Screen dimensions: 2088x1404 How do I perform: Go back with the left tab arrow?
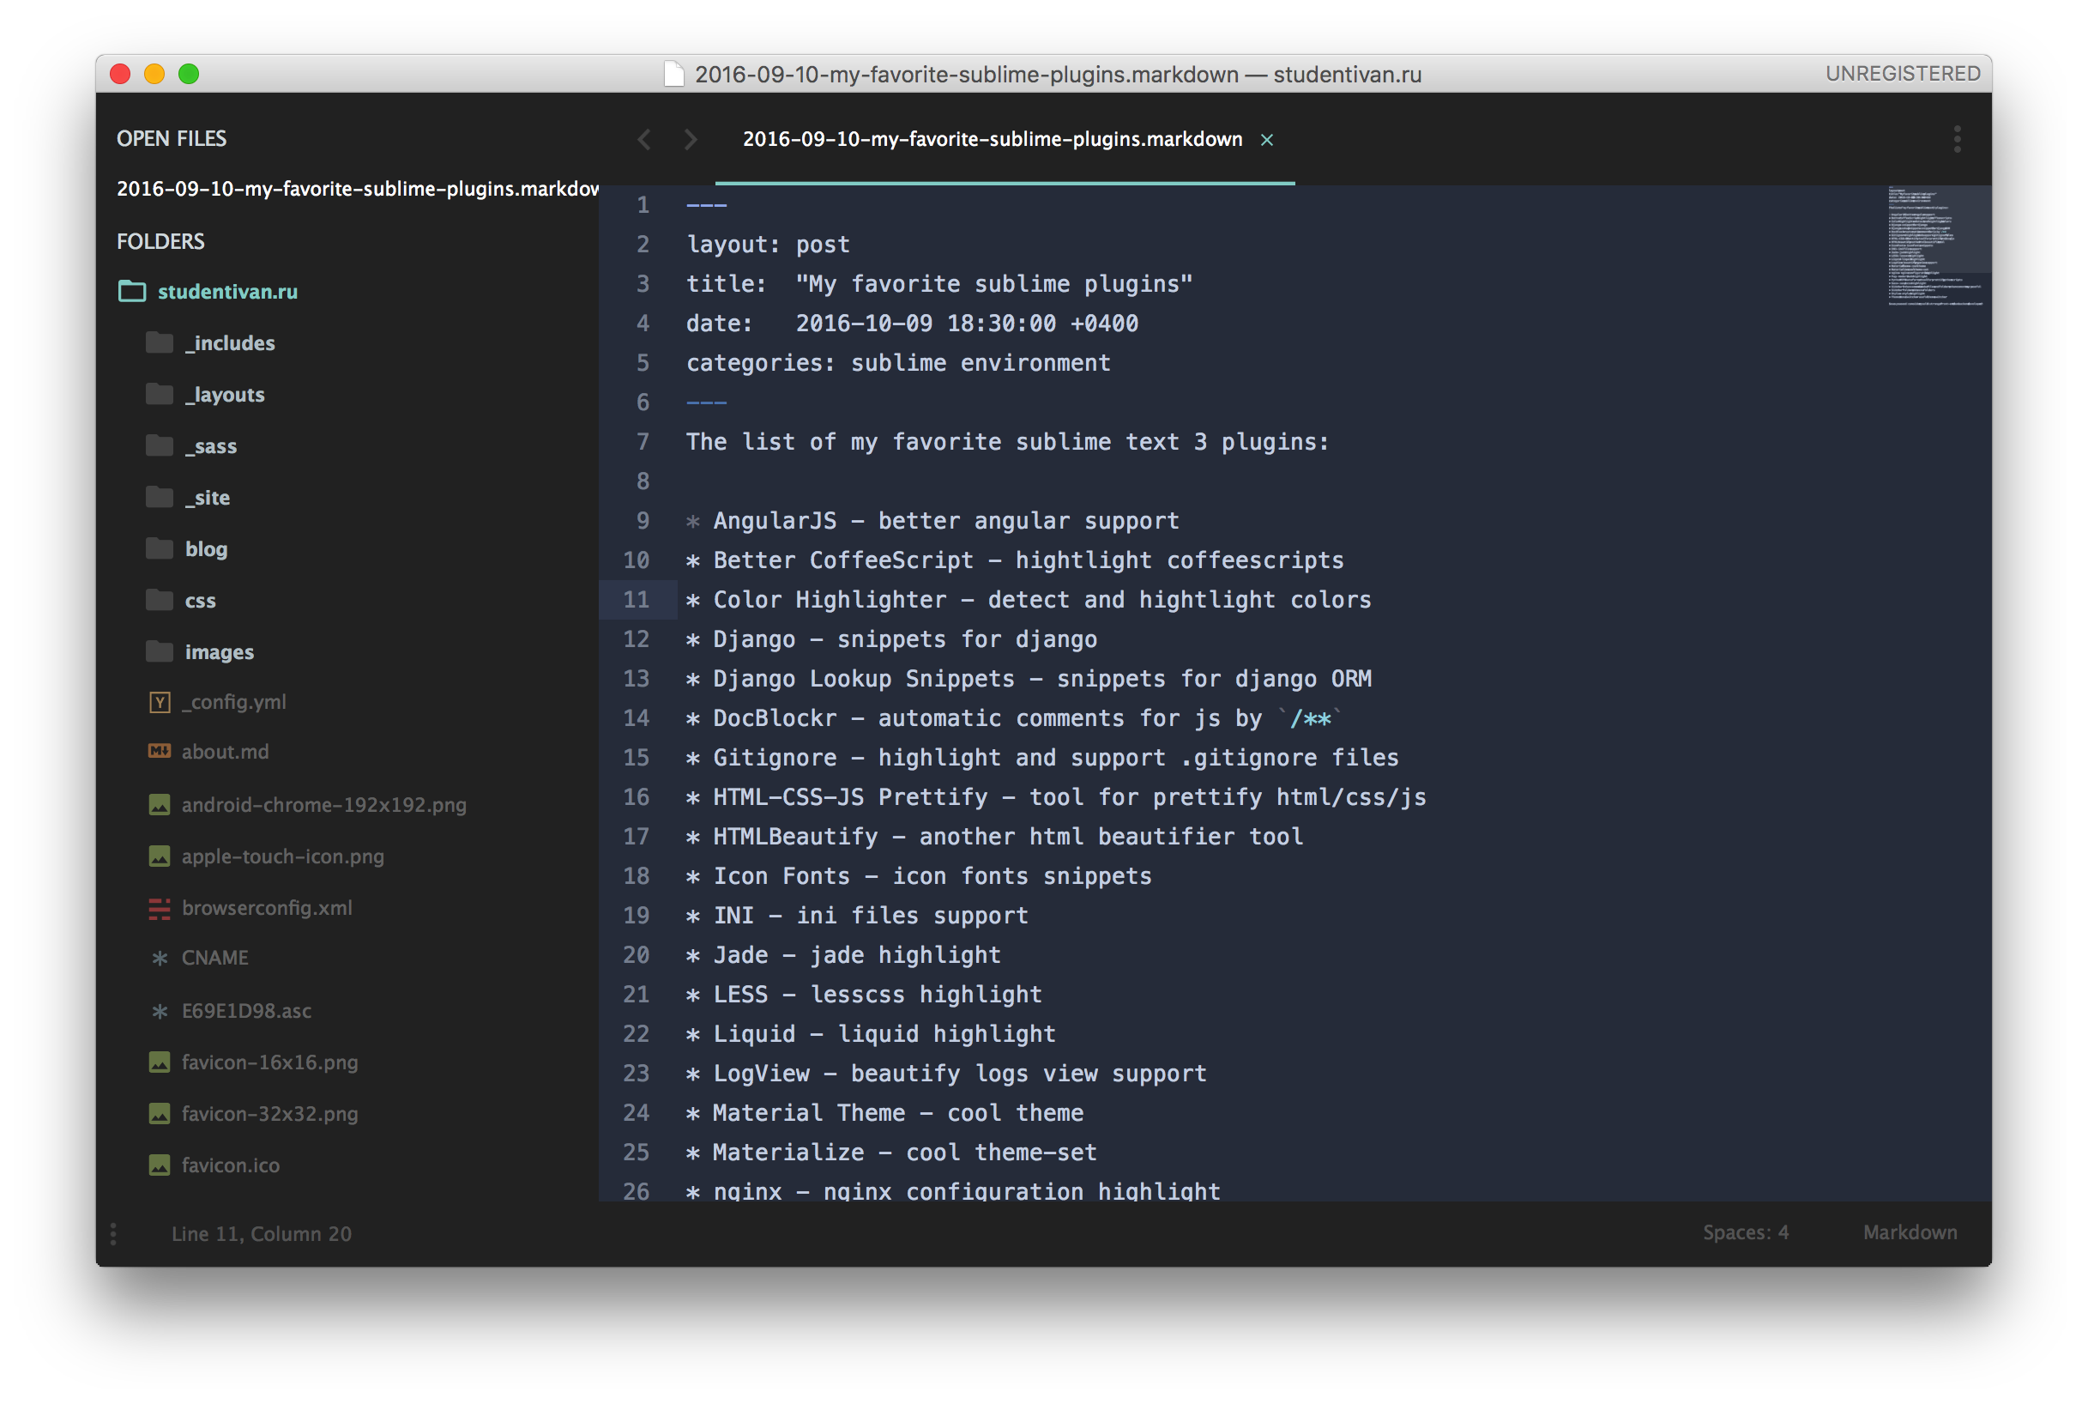point(643,140)
